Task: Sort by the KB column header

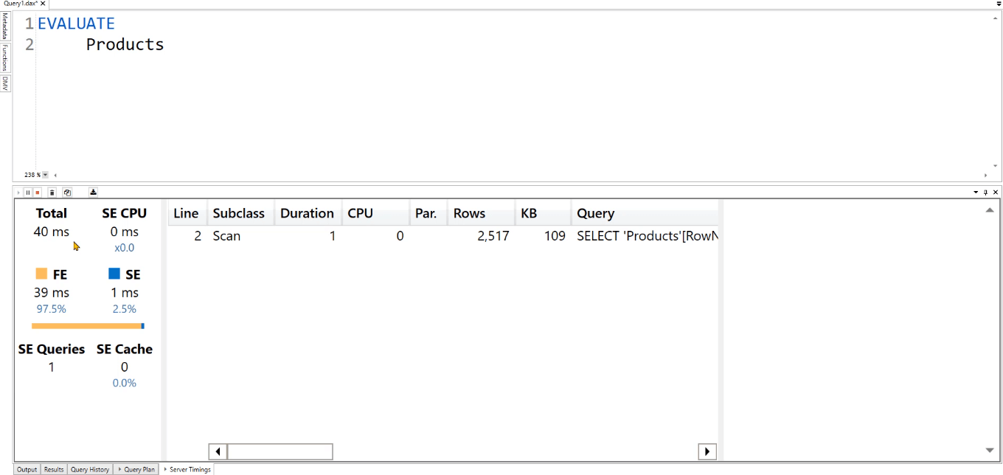Action: [x=543, y=213]
